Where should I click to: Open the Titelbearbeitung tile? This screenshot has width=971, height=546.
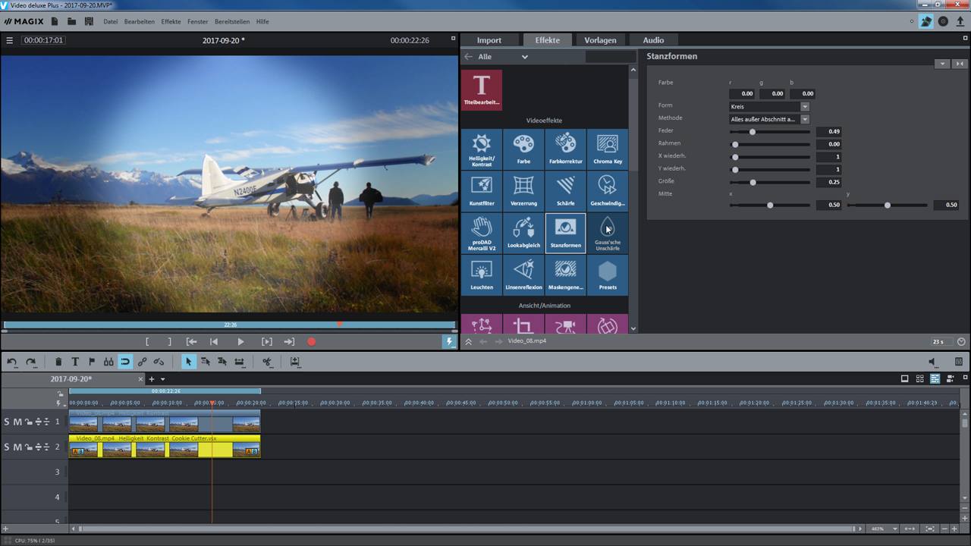(x=481, y=90)
